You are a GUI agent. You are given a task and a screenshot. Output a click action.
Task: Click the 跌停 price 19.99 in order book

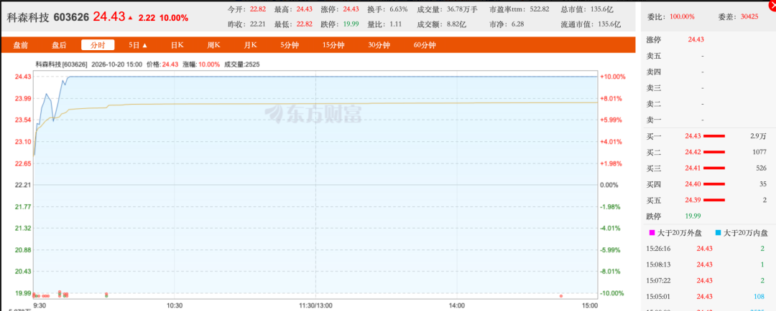(x=693, y=216)
